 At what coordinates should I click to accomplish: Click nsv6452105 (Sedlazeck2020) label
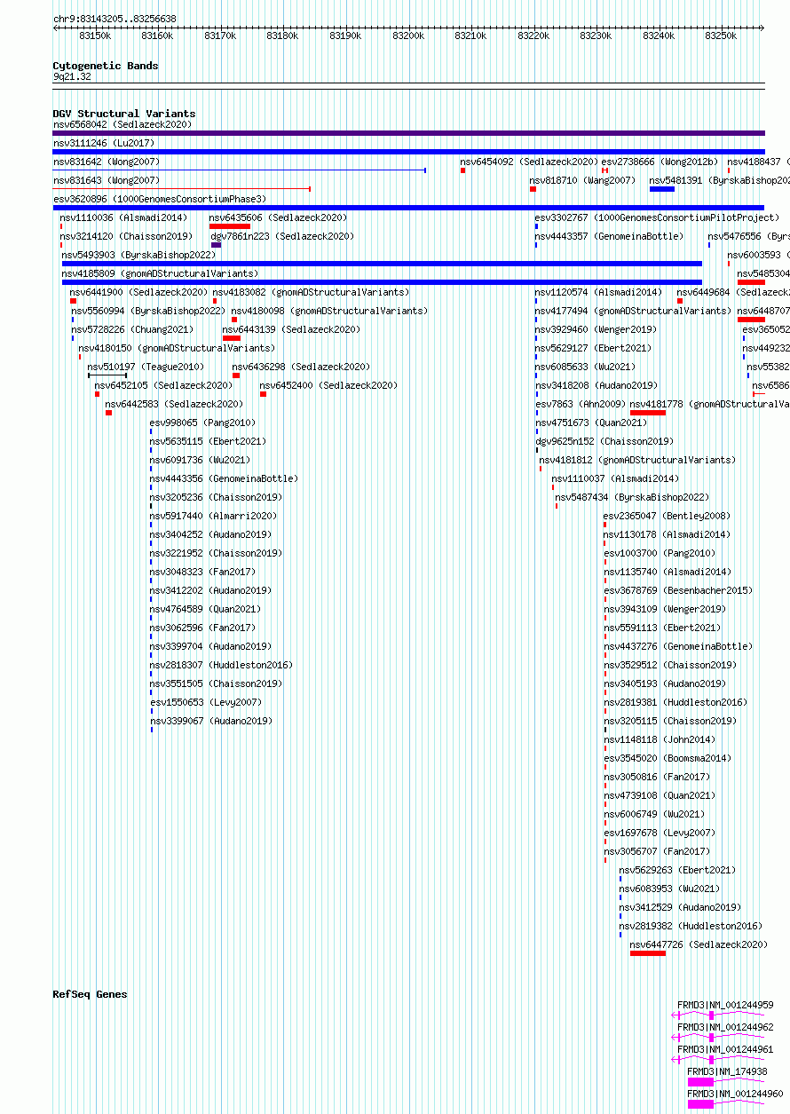pyautogui.click(x=163, y=385)
